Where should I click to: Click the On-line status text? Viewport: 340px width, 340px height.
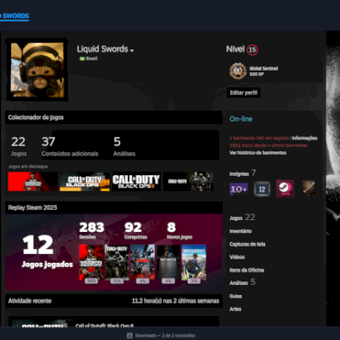tap(241, 119)
